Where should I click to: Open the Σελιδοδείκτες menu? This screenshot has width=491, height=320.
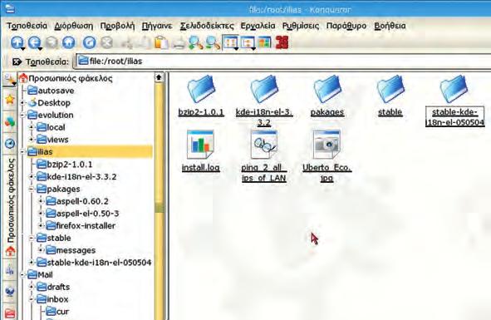(207, 26)
